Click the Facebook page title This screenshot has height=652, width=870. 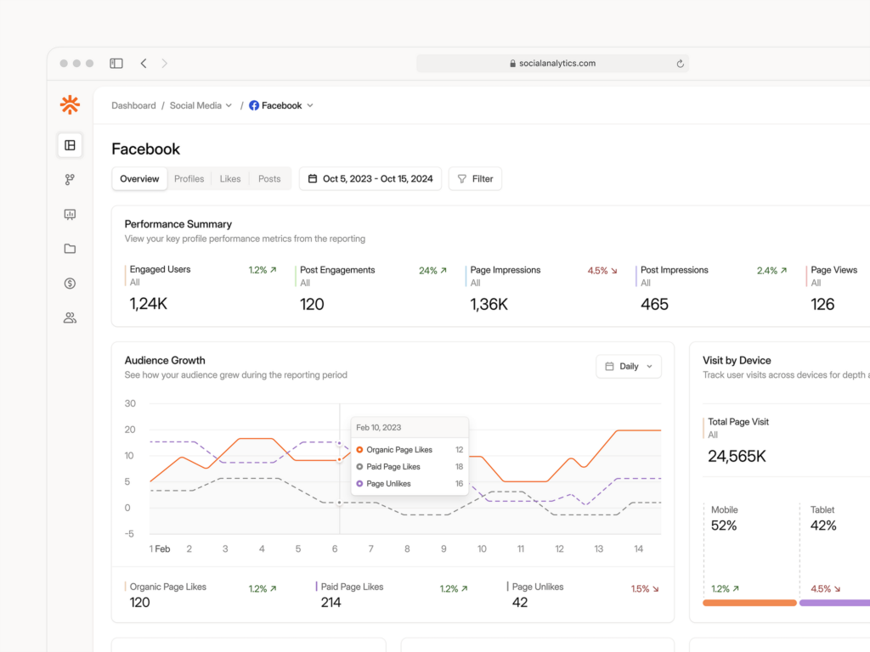click(x=146, y=149)
